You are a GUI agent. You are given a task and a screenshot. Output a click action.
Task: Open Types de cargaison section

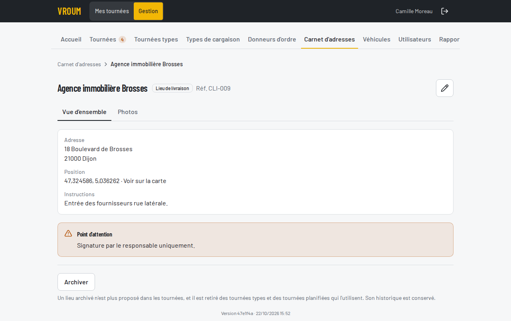[x=213, y=39]
